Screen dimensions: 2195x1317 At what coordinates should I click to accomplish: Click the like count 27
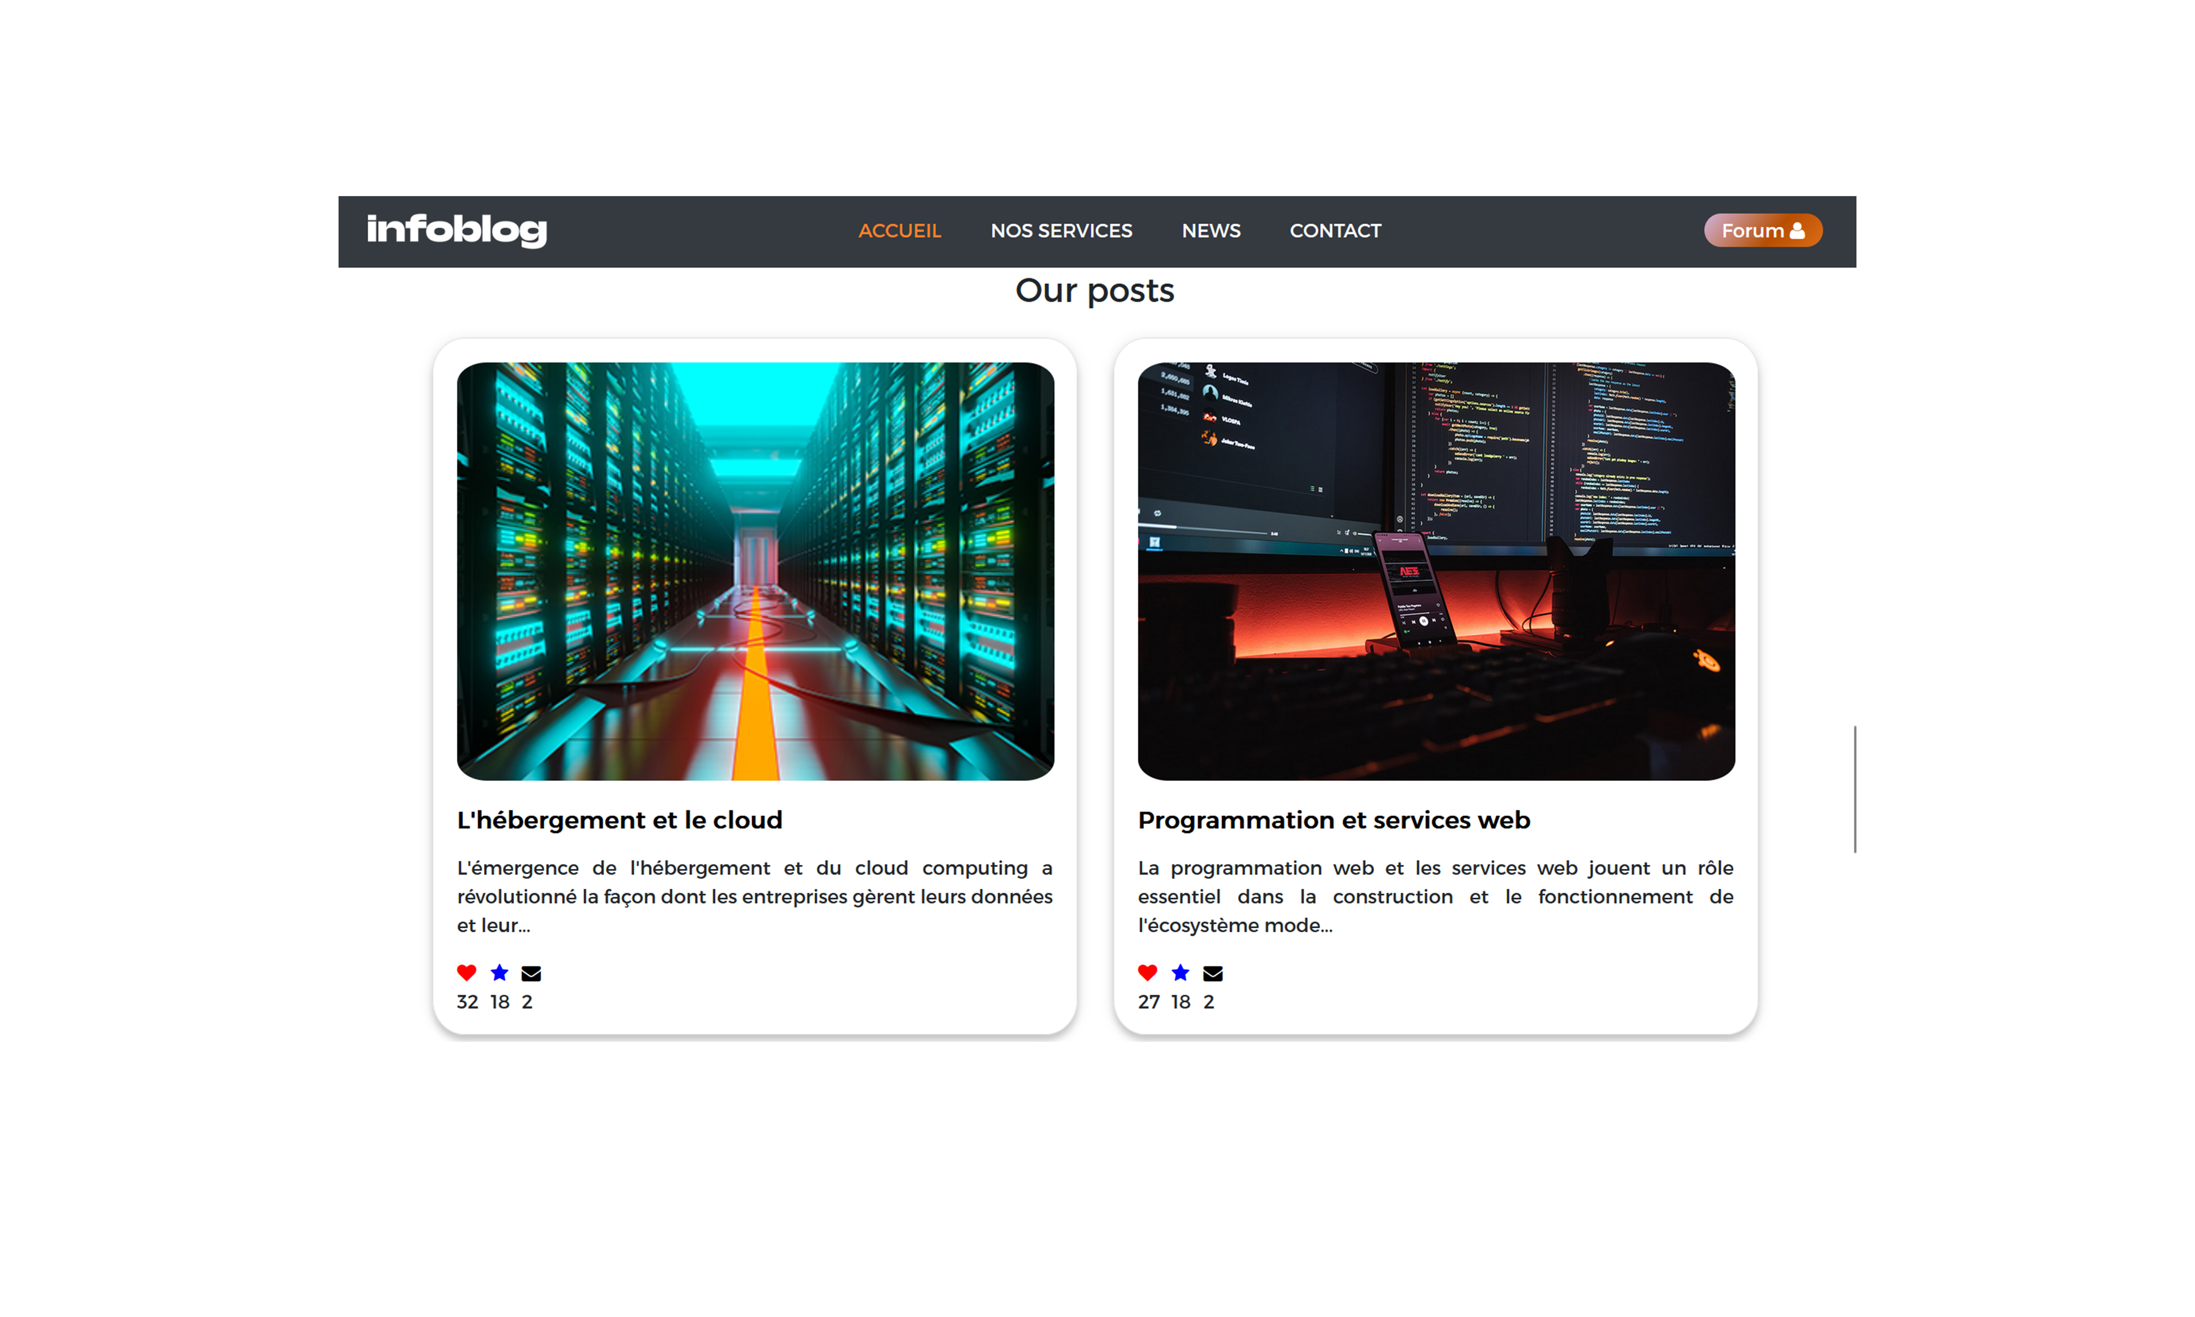[x=1148, y=1002]
